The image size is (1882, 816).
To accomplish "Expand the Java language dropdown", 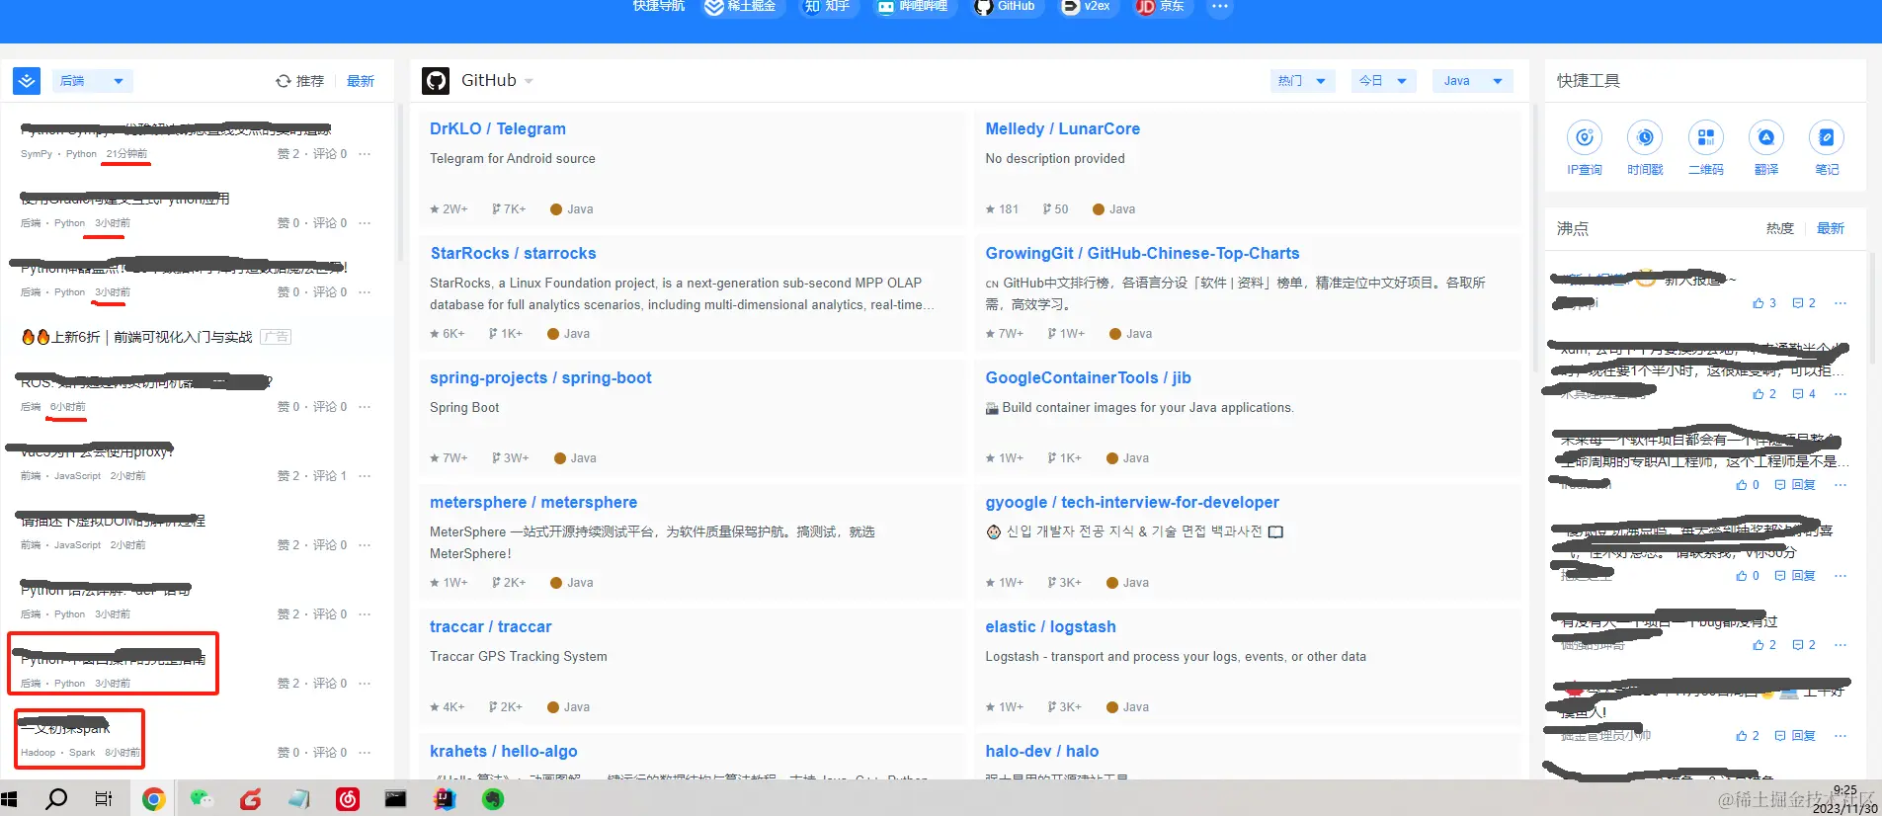I will 1472,81.
